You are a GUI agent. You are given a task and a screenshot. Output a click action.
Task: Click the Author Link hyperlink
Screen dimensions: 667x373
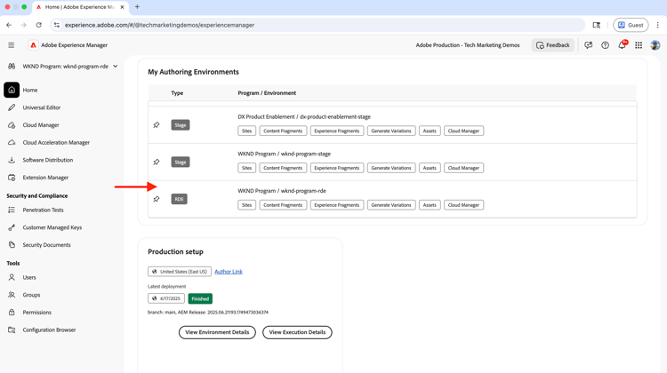(229, 272)
